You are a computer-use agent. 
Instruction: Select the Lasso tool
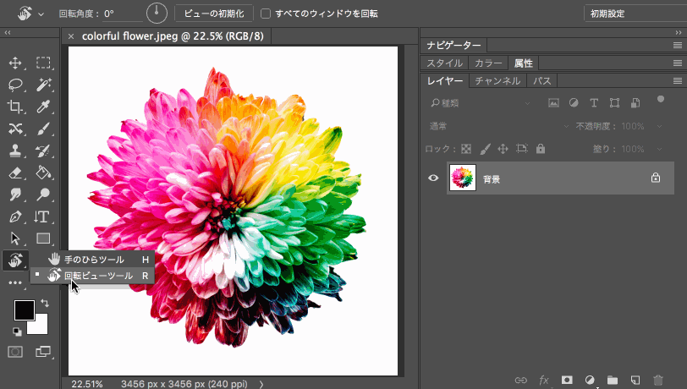click(15, 85)
